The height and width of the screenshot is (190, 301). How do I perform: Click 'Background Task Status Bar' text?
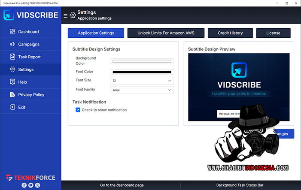point(240,185)
